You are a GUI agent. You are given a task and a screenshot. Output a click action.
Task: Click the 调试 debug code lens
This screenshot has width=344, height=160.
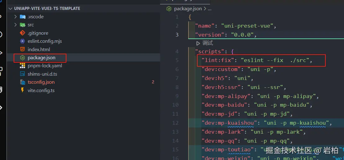click(208, 43)
